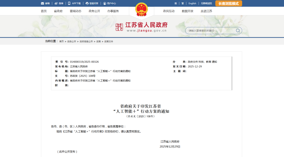Screen dimensions: 284x157
Task: Open the 办事服务 navigation menu
Action: (x=113, y=11)
